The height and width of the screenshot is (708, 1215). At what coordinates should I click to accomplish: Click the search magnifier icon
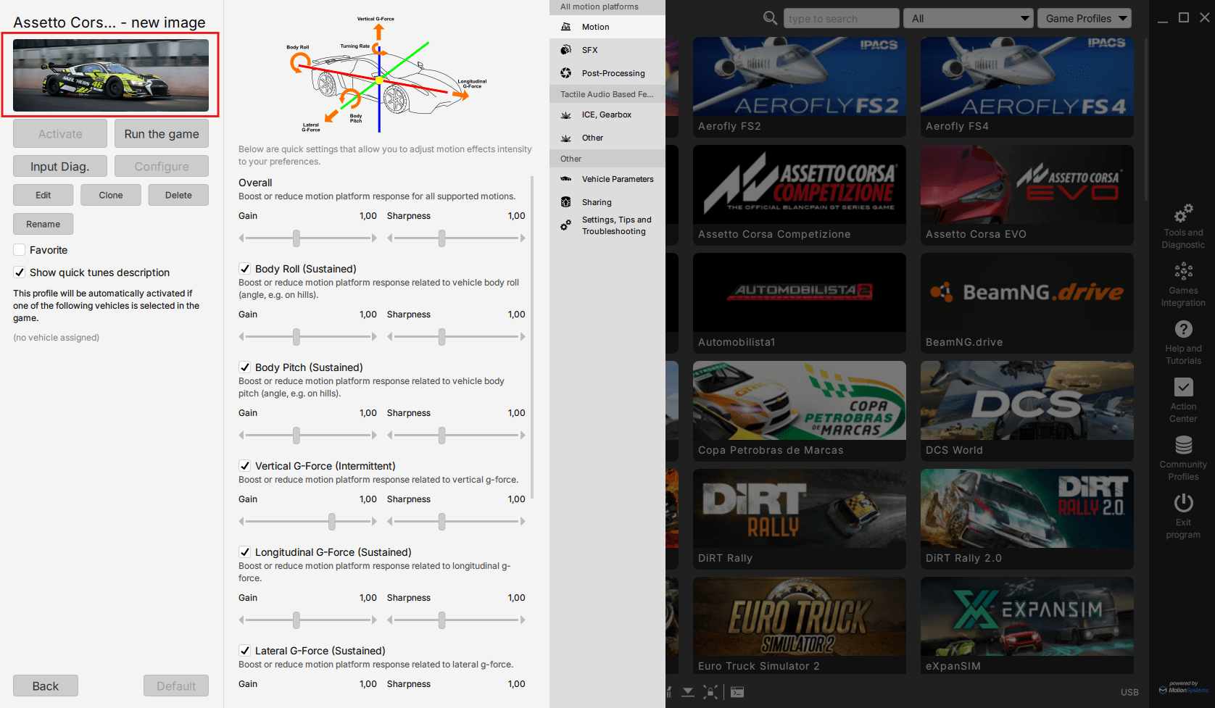[770, 18]
